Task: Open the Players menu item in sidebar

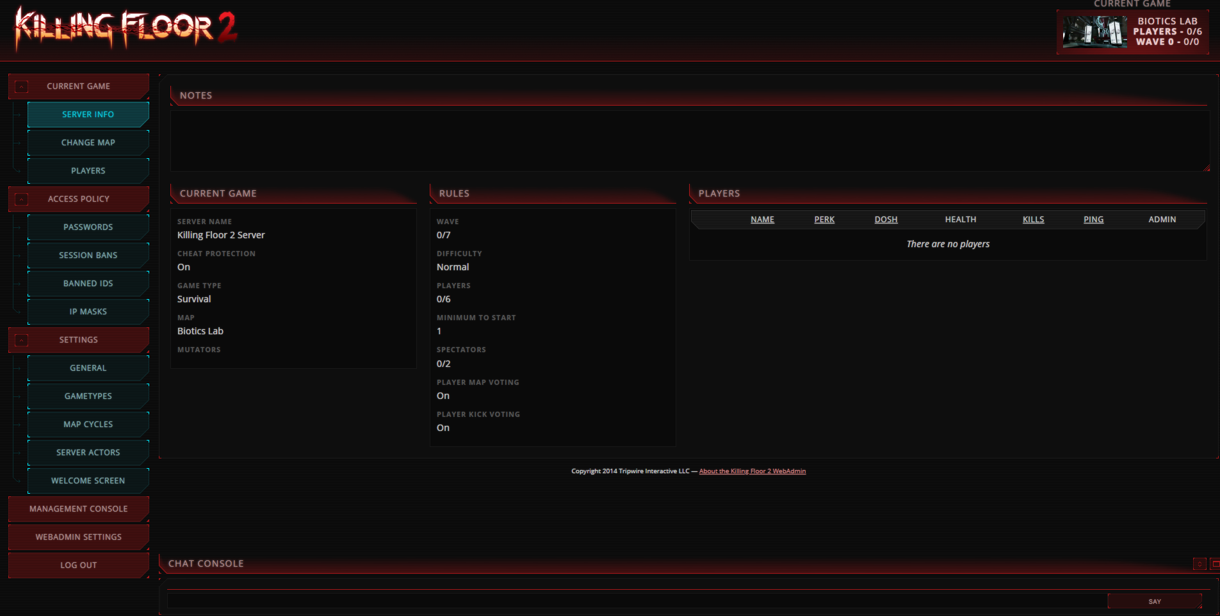Action: pos(88,171)
